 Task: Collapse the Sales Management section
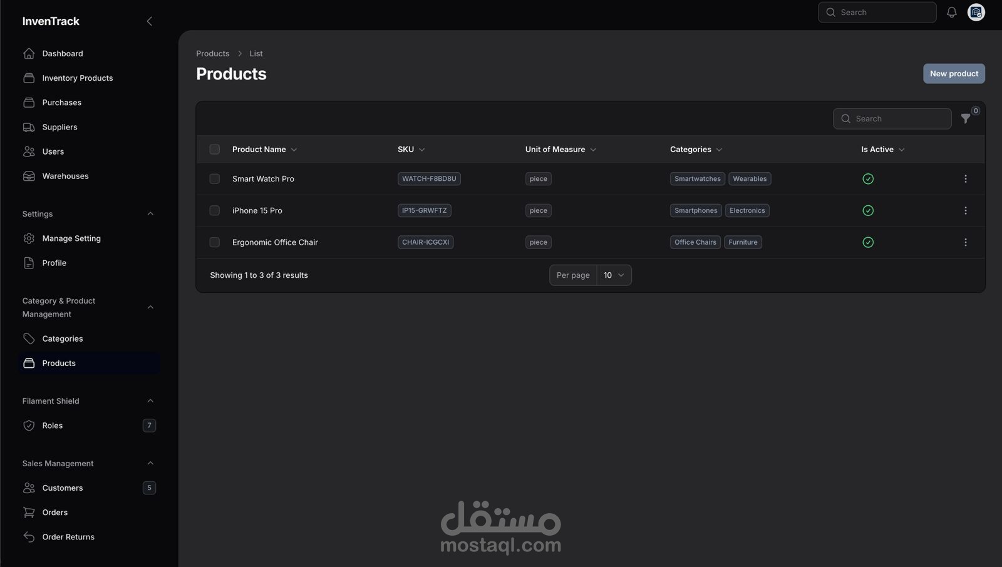(150, 463)
